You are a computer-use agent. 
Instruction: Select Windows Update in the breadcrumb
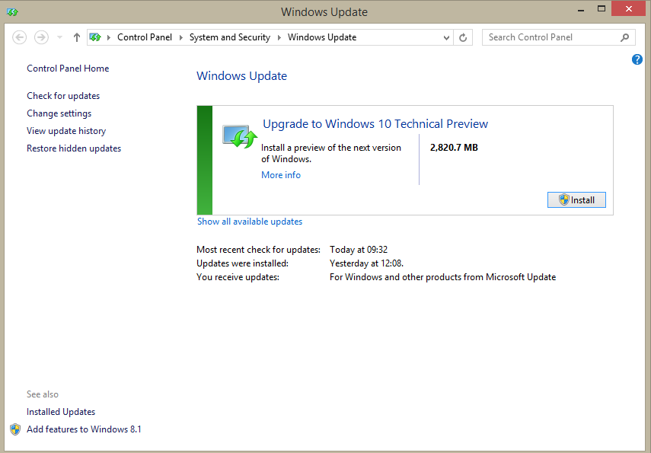pos(322,37)
